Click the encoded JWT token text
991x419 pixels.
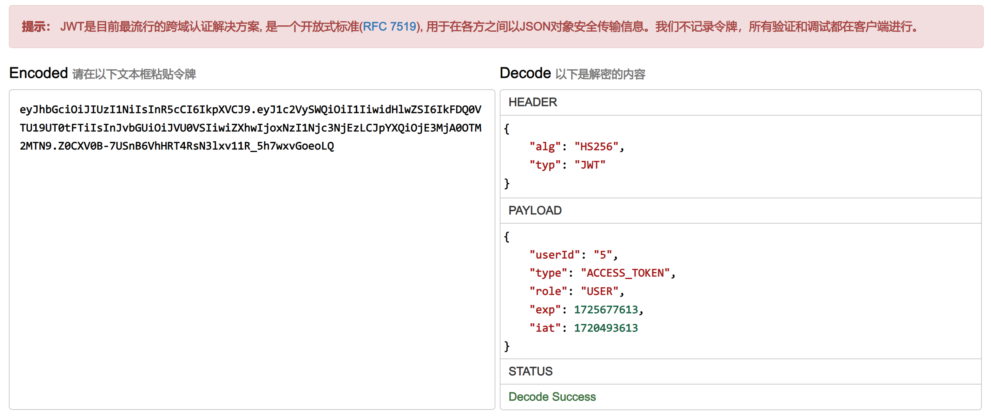pos(250,128)
